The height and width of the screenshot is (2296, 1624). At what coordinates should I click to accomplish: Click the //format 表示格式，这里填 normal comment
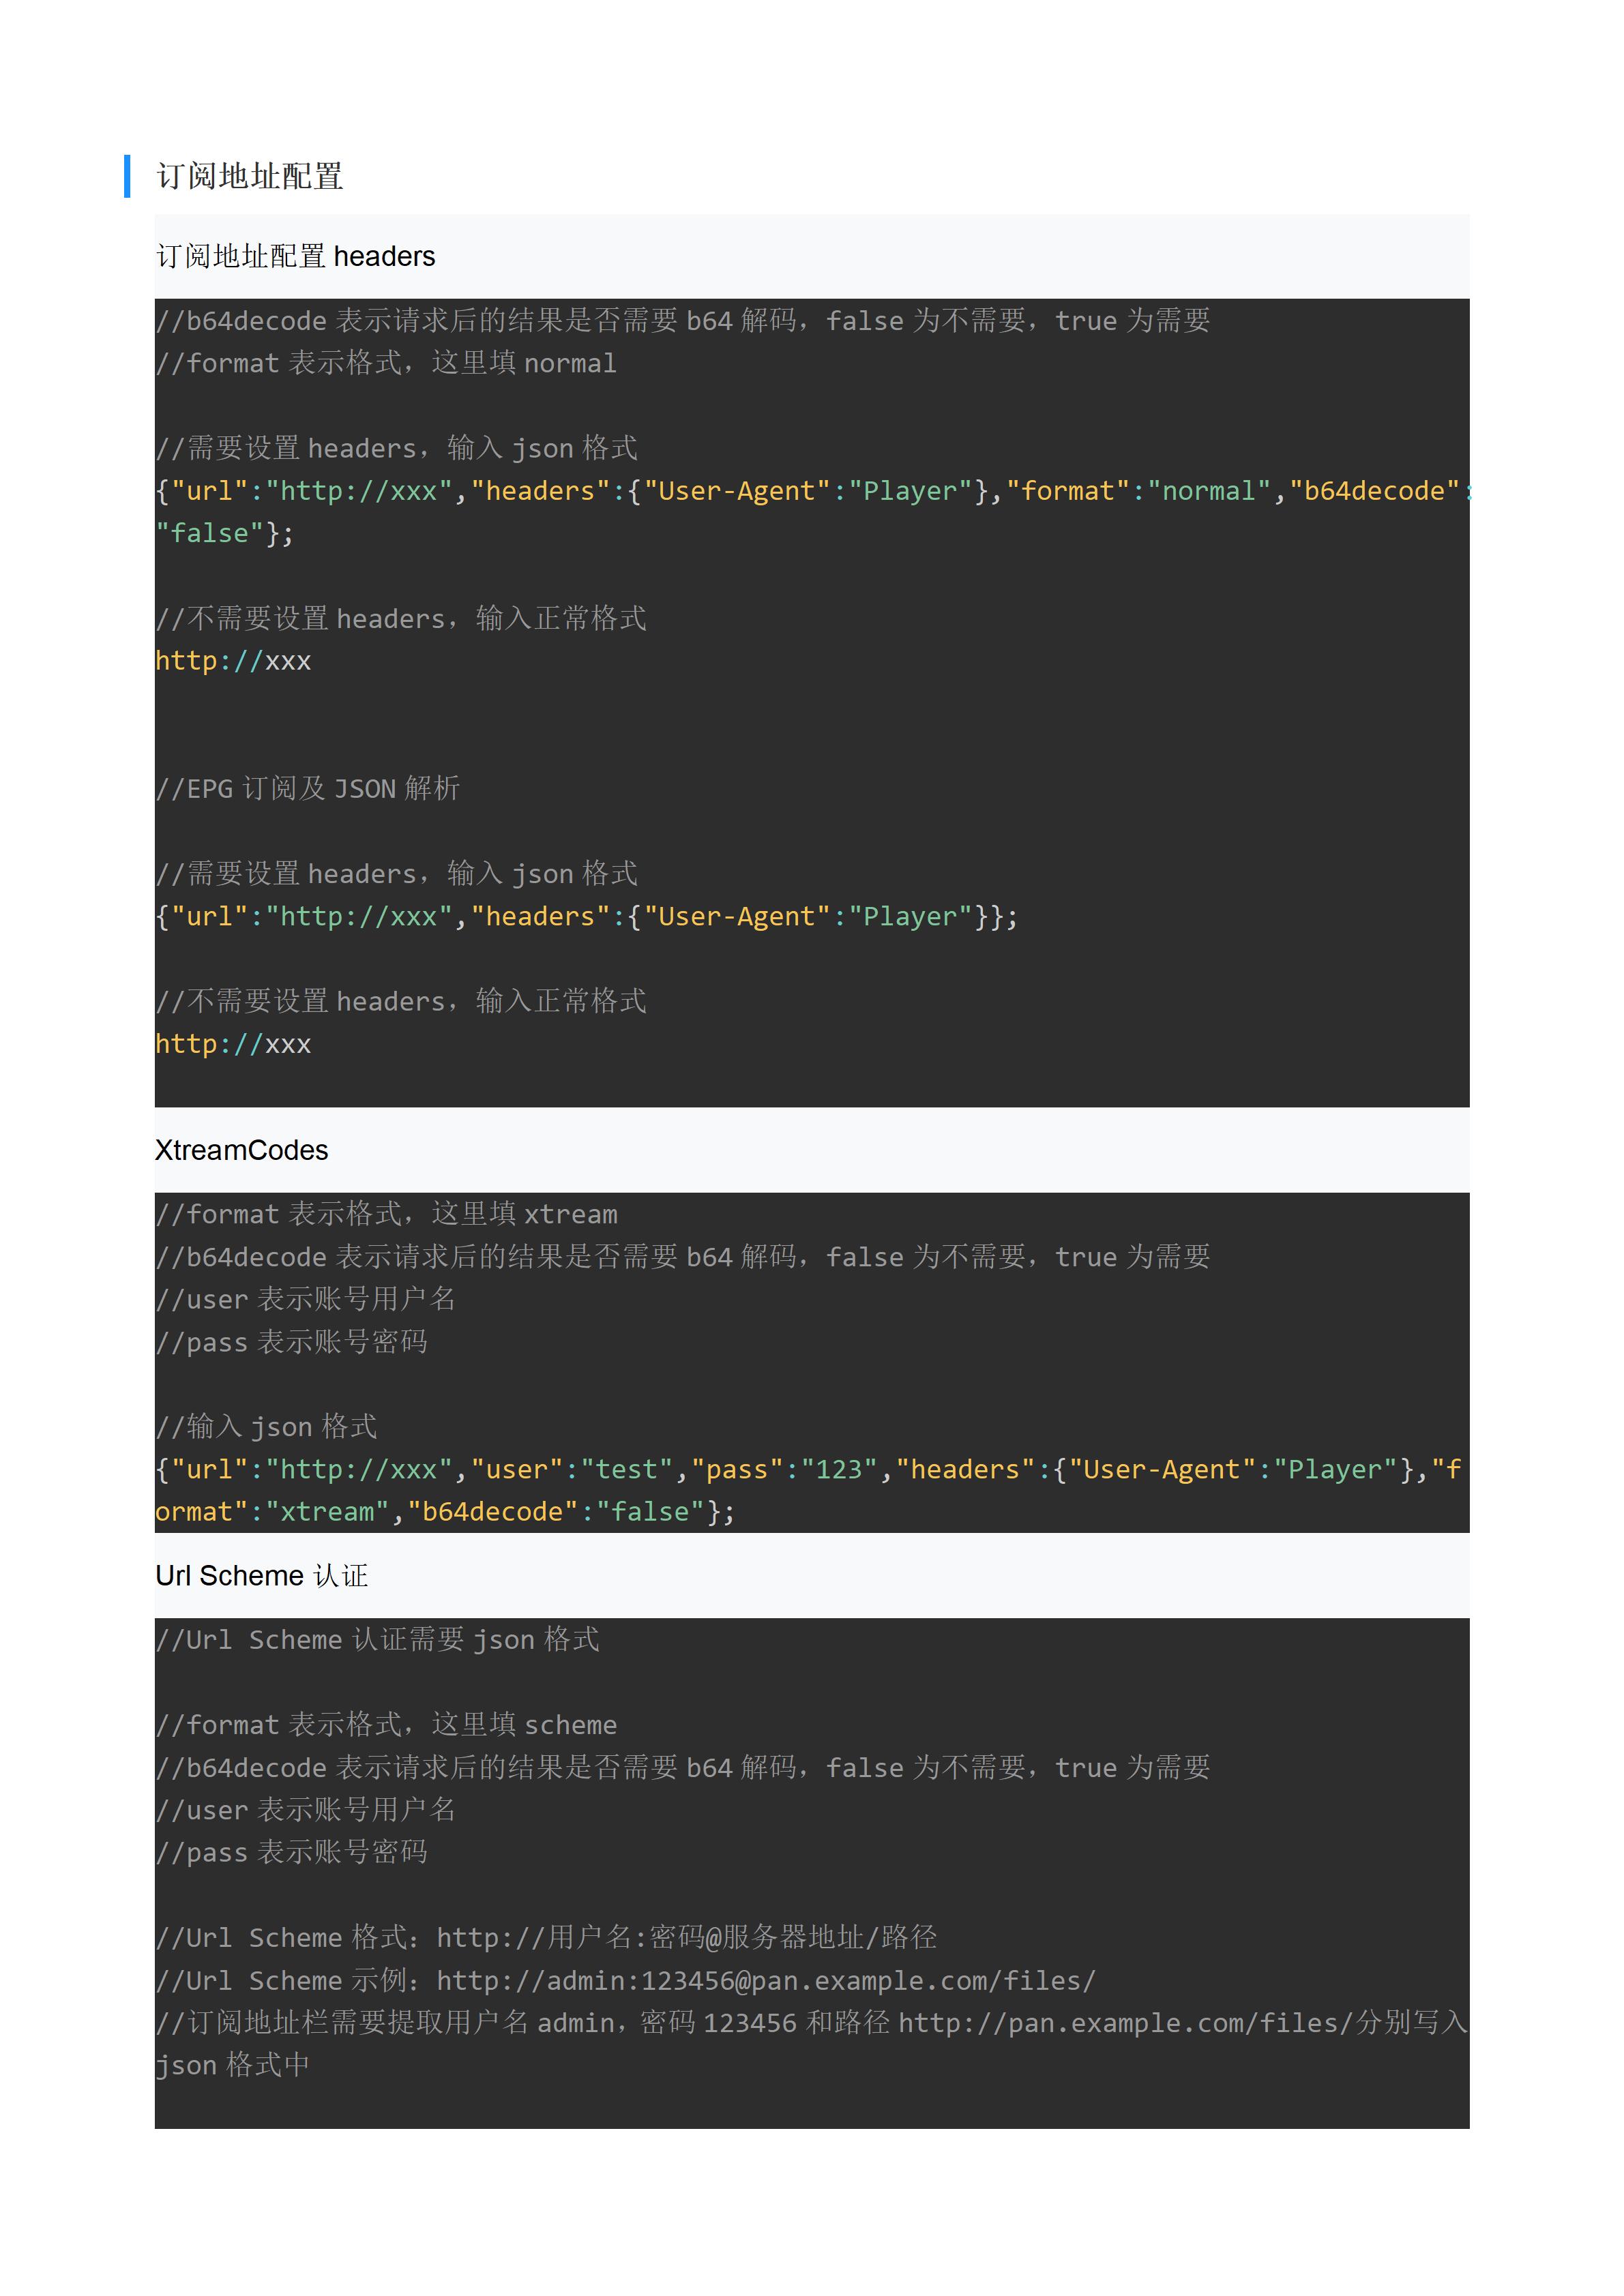point(386,363)
